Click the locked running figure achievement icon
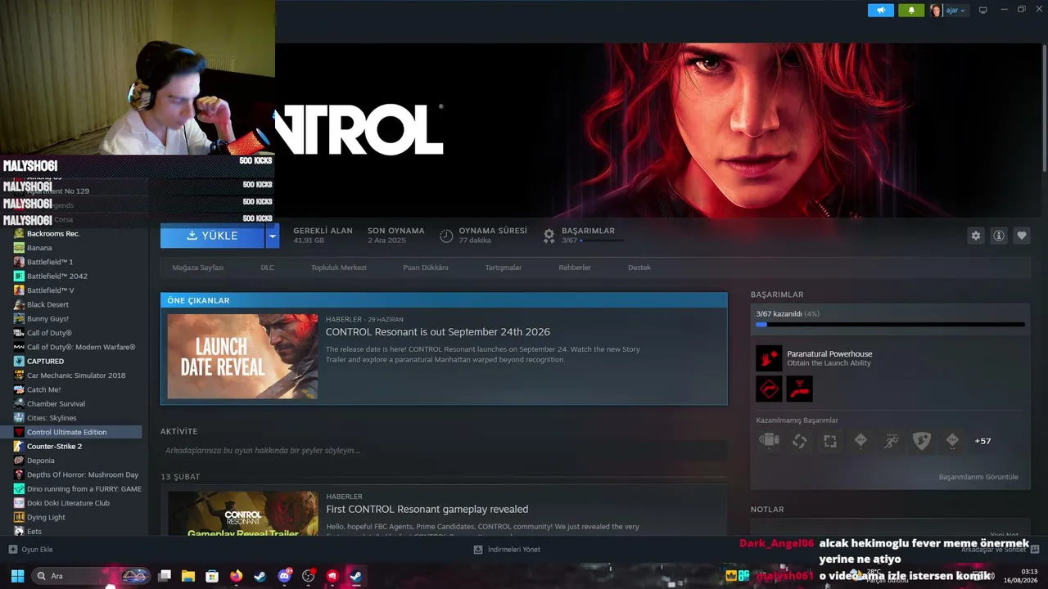 pyautogui.click(x=891, y=441)
